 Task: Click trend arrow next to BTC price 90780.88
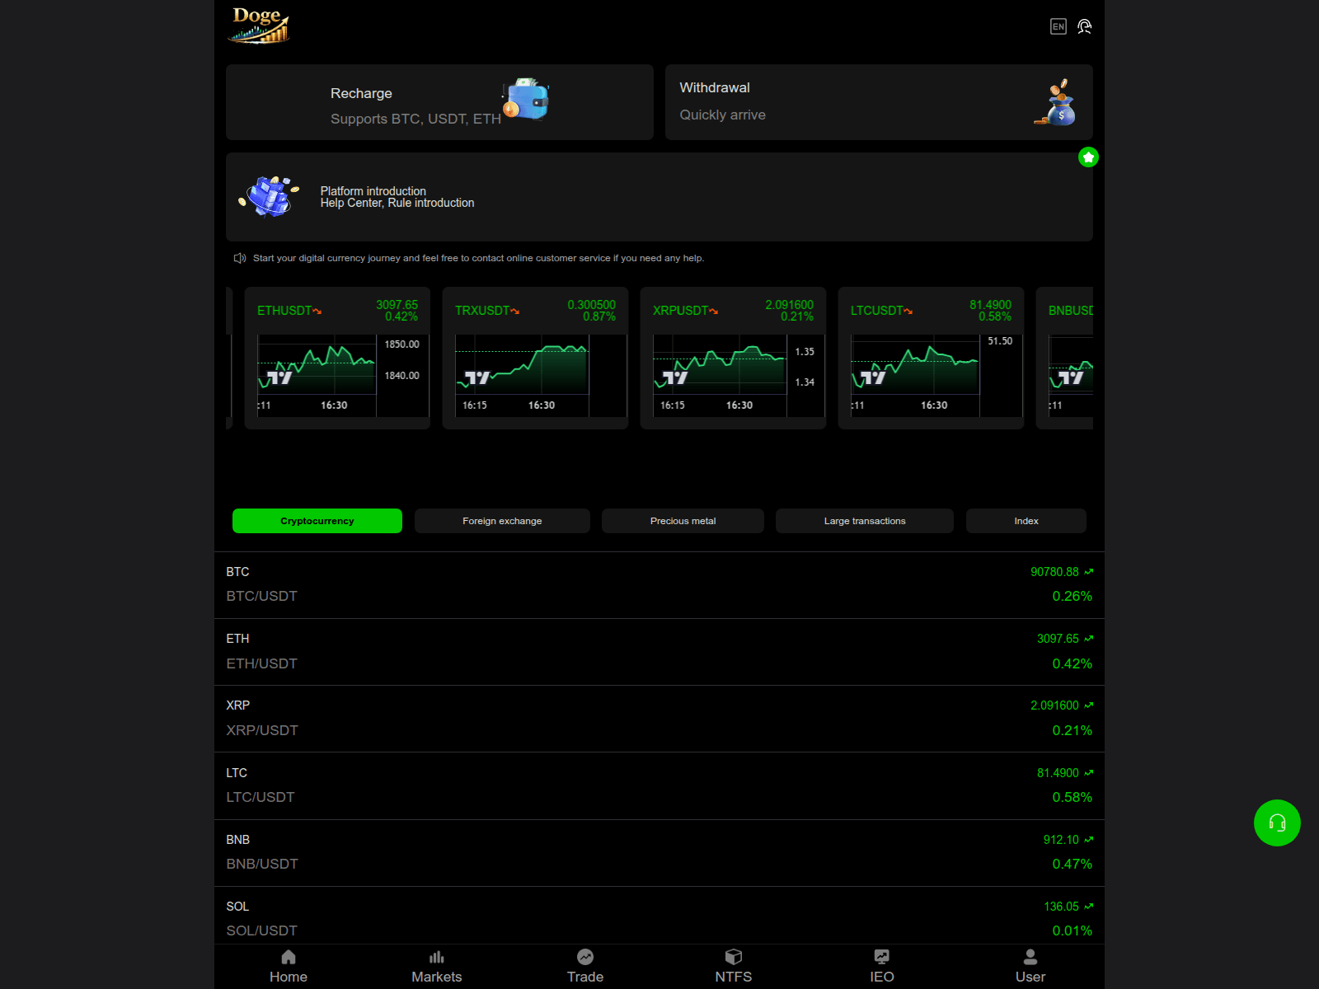point(1088,571)
